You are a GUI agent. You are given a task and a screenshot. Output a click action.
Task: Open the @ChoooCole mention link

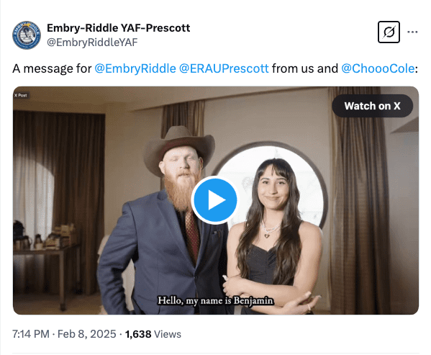pyautogui.click(x=378, y=68)
